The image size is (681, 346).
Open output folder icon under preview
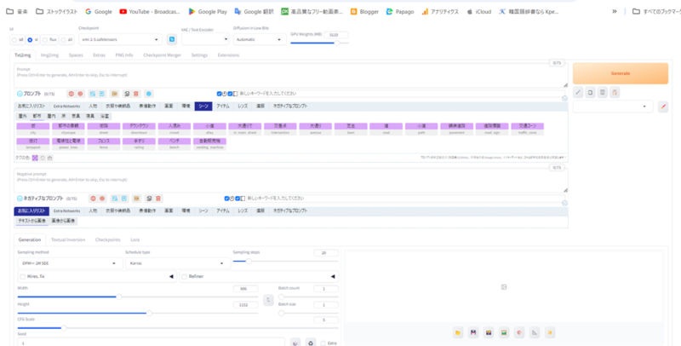[x=458, y=332]
